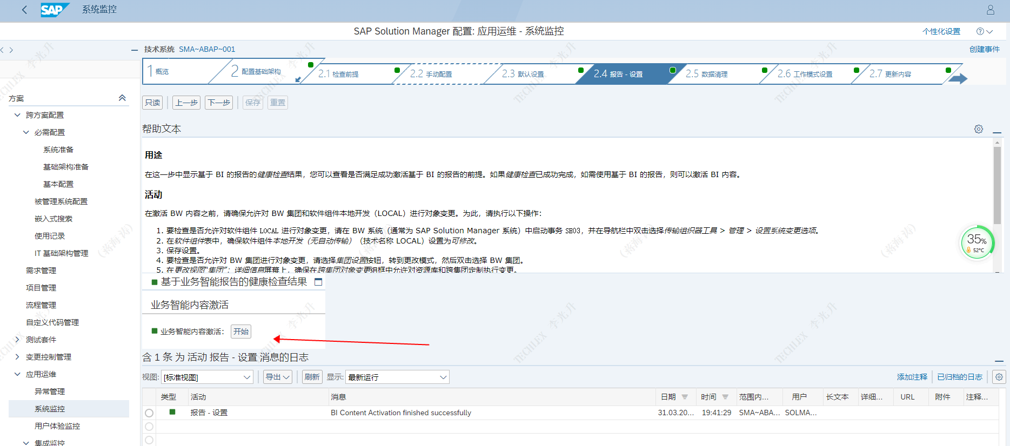This screenshot has width=1010, height=446.
Task: Click the SAP logo
Action: point(55,10)
